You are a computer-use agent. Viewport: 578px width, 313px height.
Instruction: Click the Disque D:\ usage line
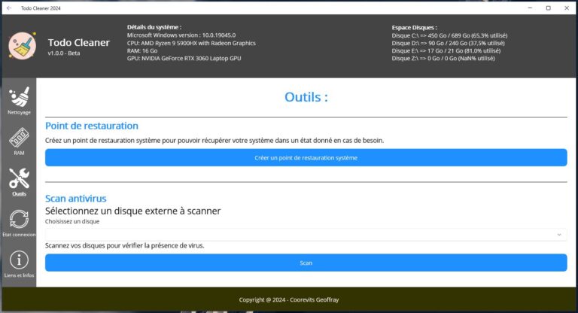coord(448,43)
